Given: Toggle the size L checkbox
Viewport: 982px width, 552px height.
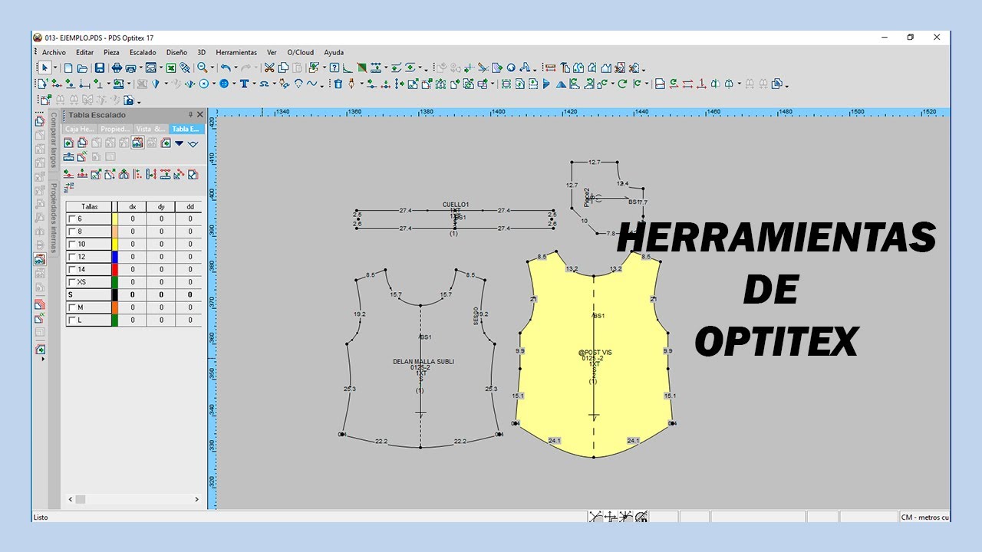Looking at the screenshot, I should [72, 320].
